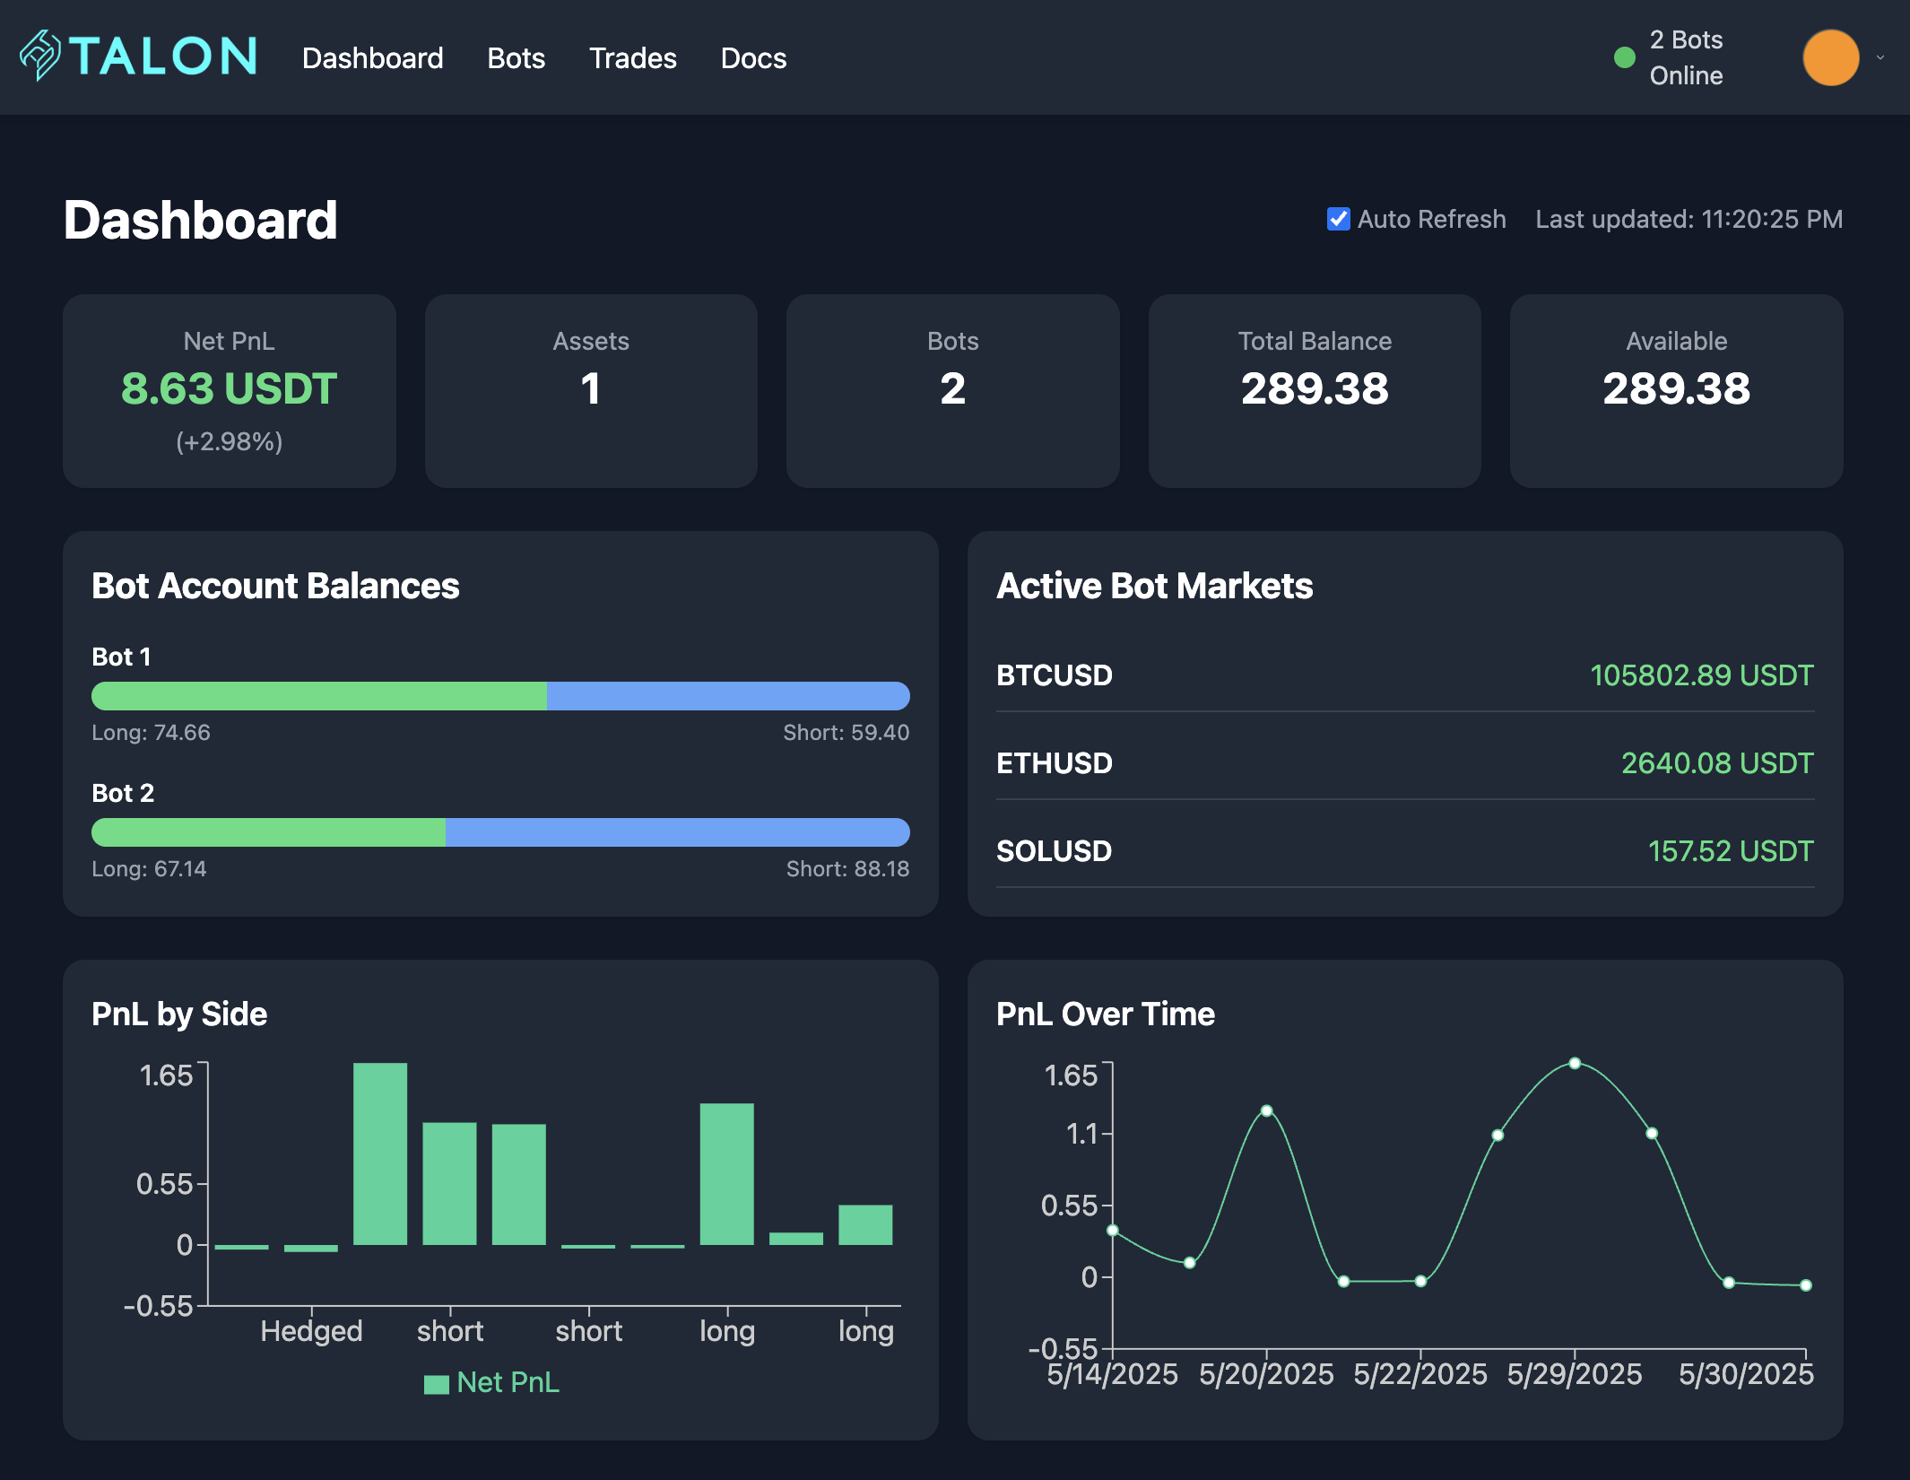This screenshot has height=1480, width=1910.
Task: Click the green bots online status indicator
Action: [1625, 57]
